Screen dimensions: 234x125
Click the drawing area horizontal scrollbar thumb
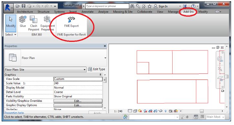coord(202,111)
